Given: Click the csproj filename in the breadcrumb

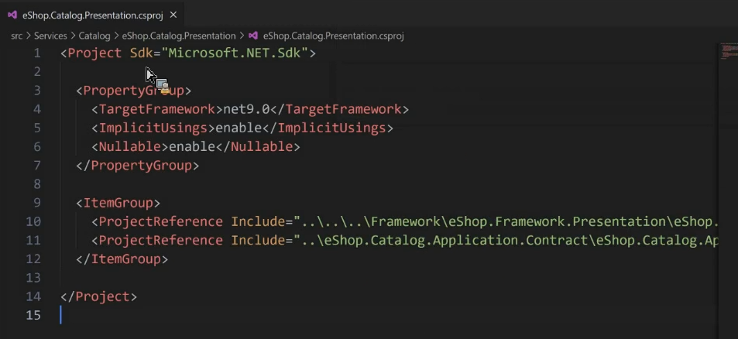Looking at the screenshot, I should point(333,36).
